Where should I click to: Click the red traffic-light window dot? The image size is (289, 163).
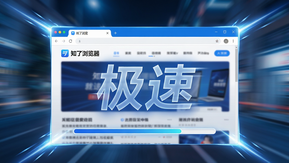point(56,32)
